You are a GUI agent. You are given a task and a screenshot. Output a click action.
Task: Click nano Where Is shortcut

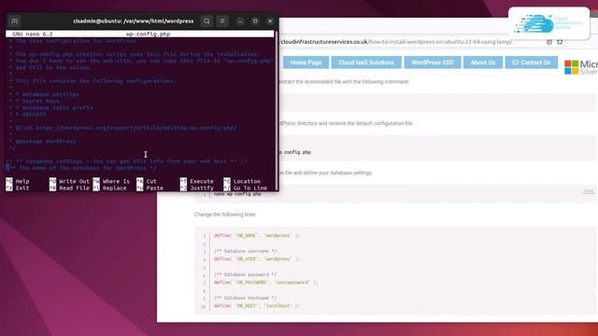tap(111, 181)
